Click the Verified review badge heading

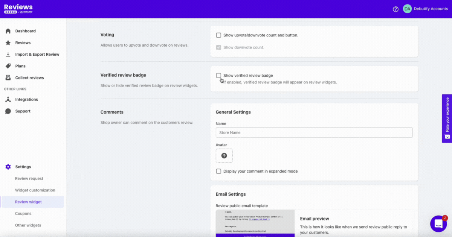point(123,75)
